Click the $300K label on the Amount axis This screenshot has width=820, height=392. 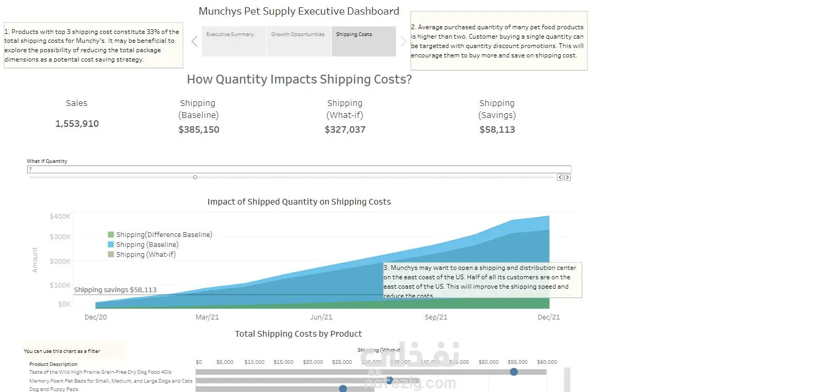click(60, 237)
